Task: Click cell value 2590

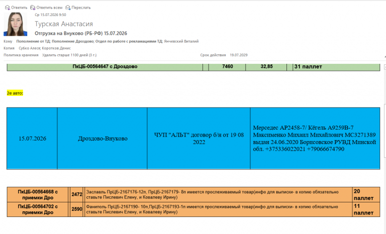Action: pyautogui.click(x=77, y=209)
